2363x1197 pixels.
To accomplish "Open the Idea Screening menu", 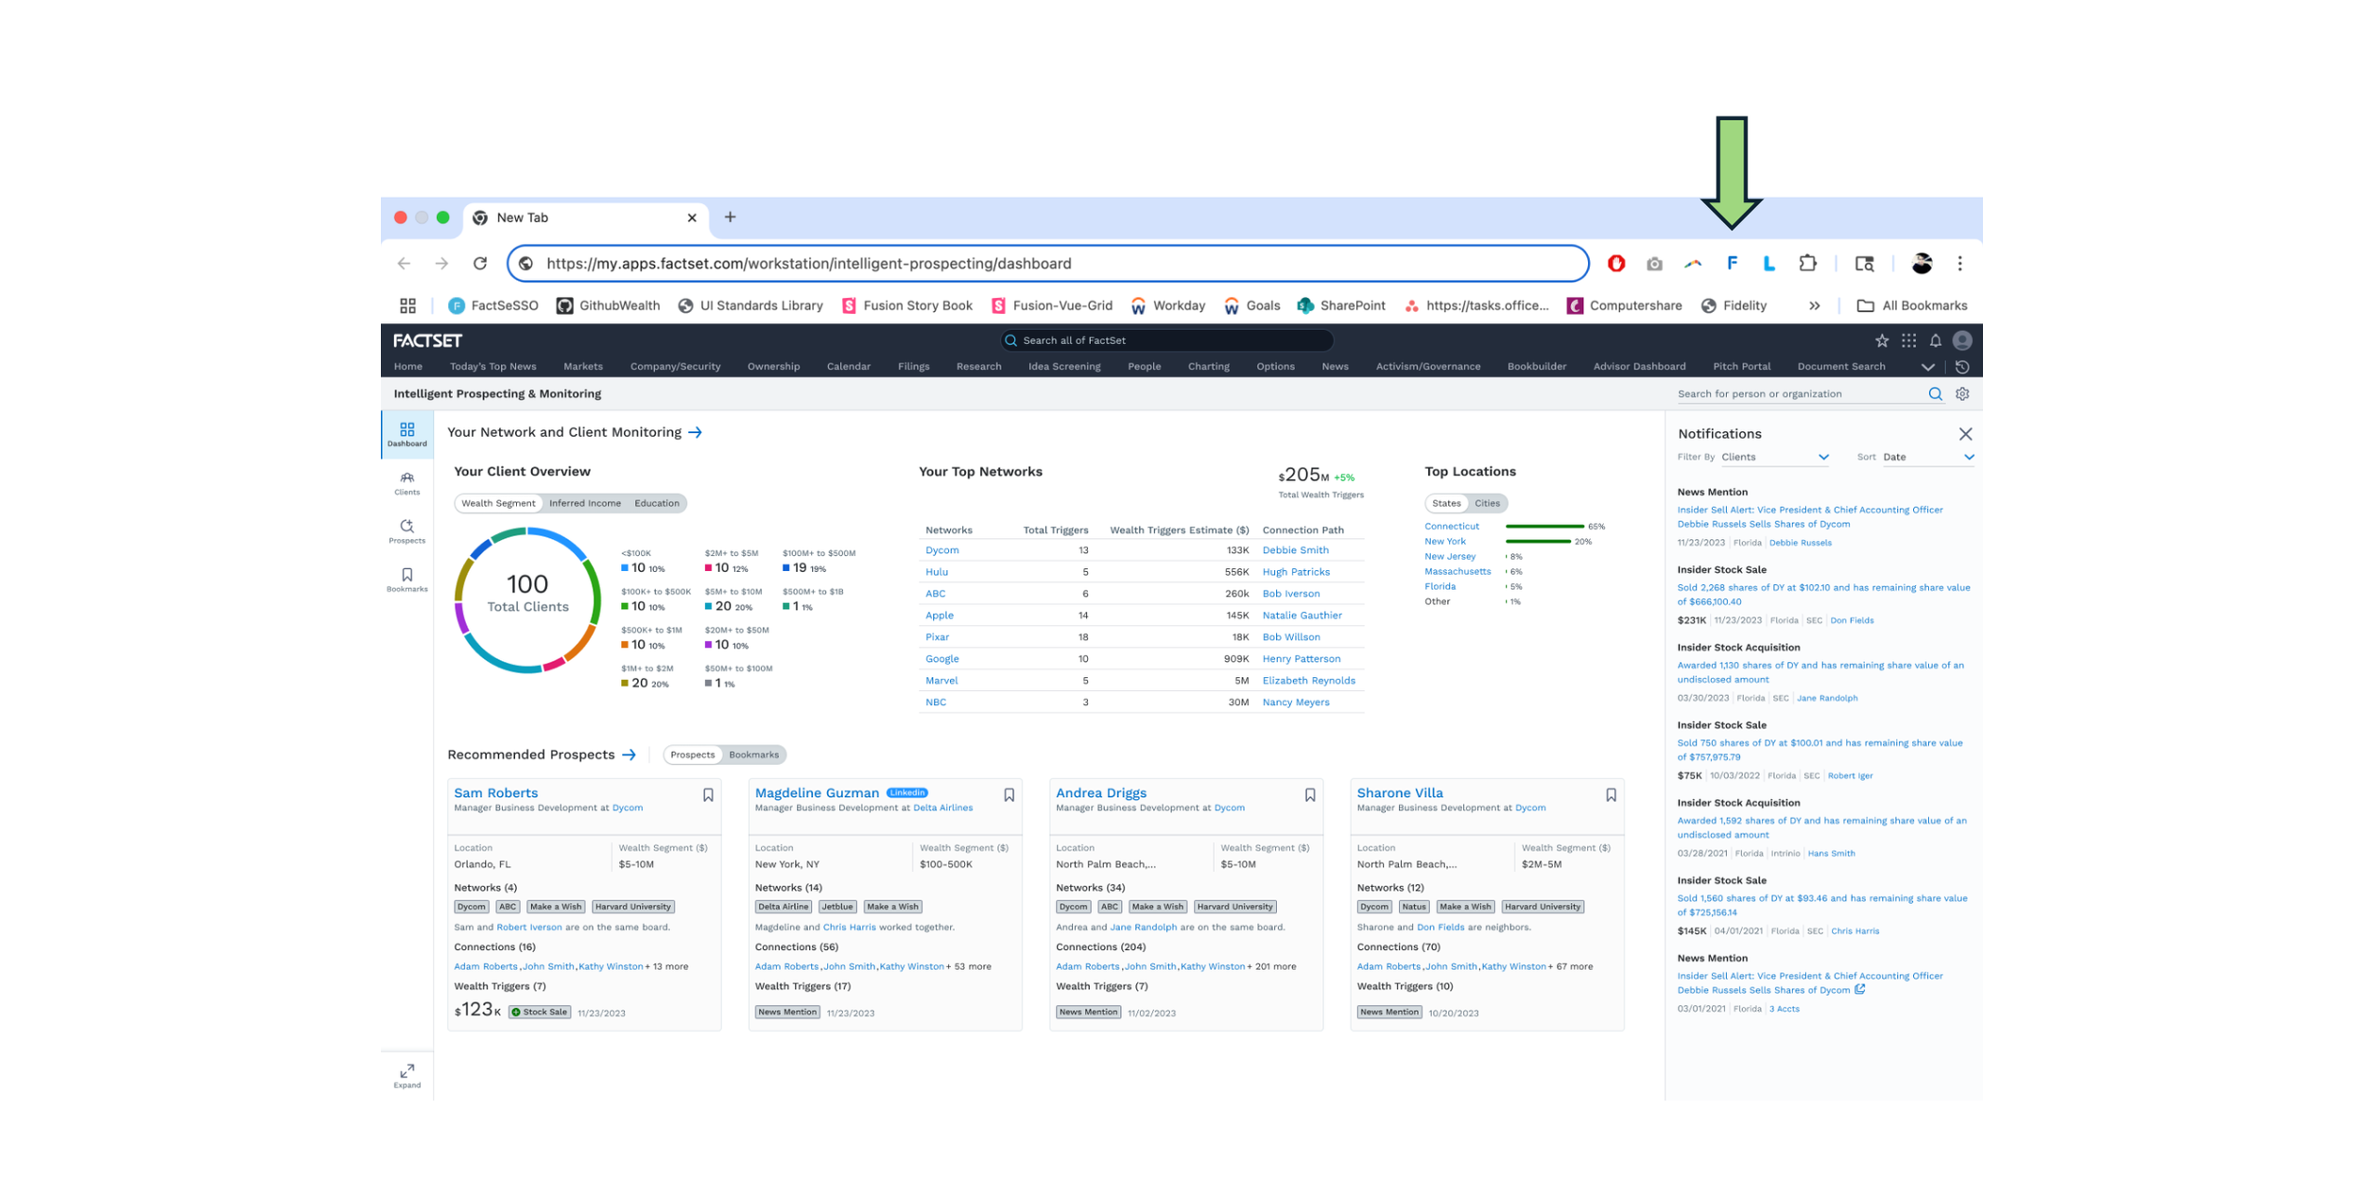I will (x=1063, y=367).
